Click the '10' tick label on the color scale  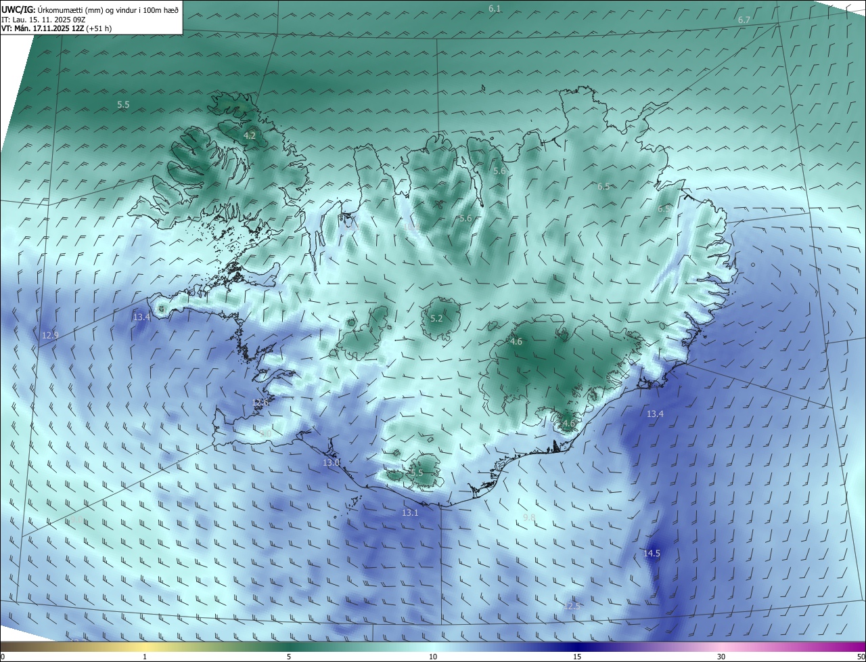click(433, 657)
